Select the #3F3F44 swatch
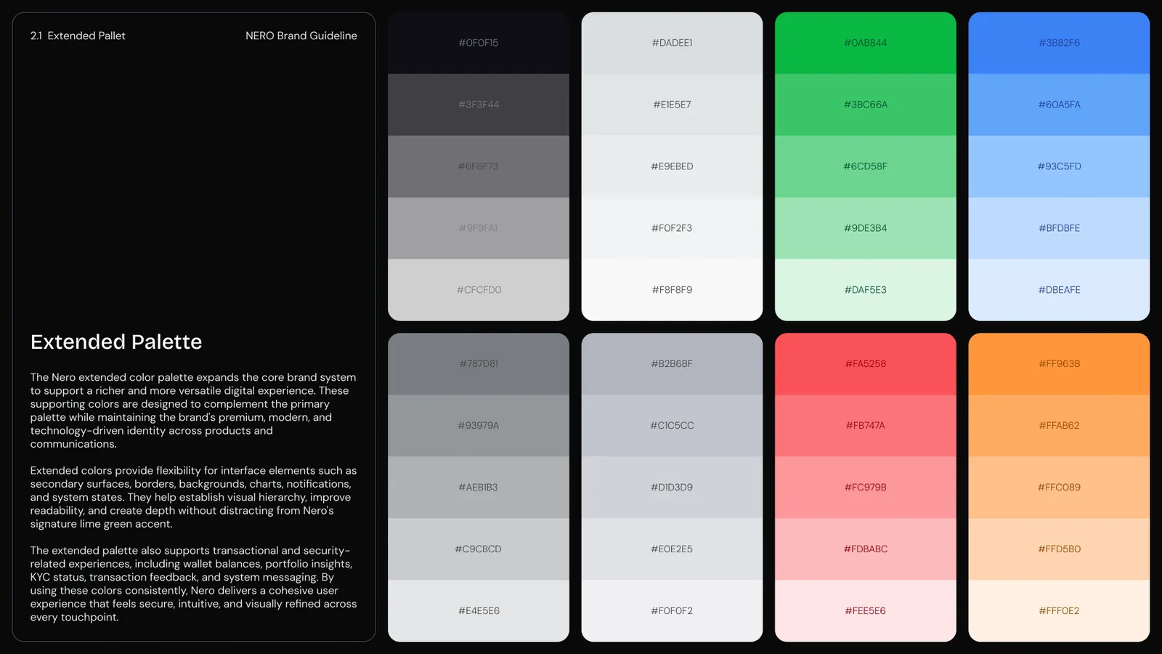The width and height of the screenshot is (1162, 654). point(479,105)
